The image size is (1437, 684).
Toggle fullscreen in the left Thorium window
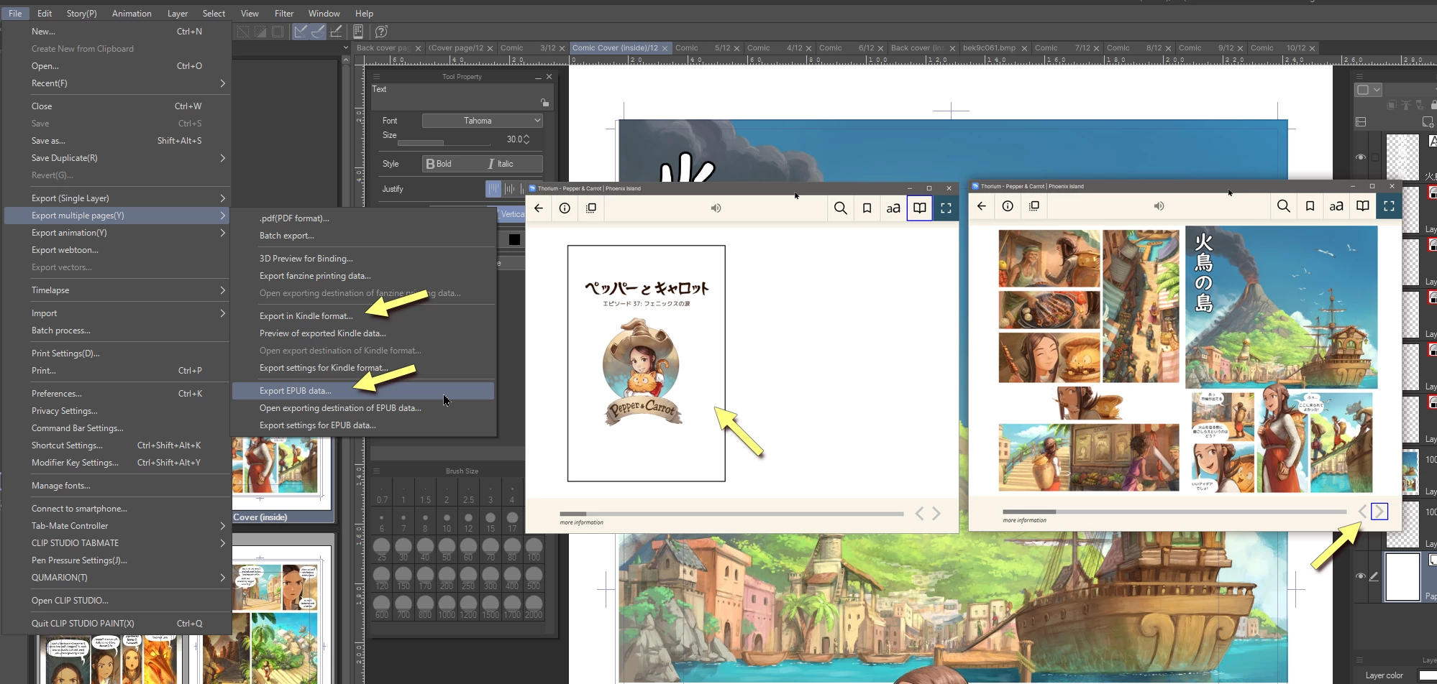(946, 208)
